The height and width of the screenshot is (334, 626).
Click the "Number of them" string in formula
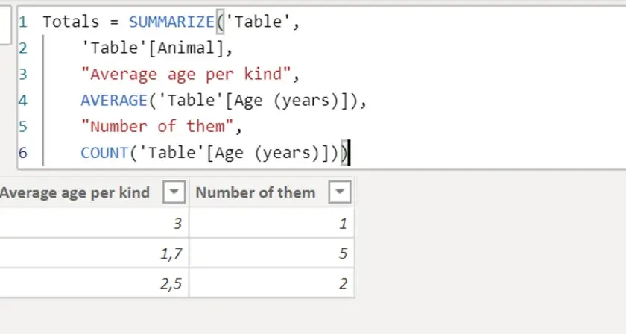(x=157, y=127)
